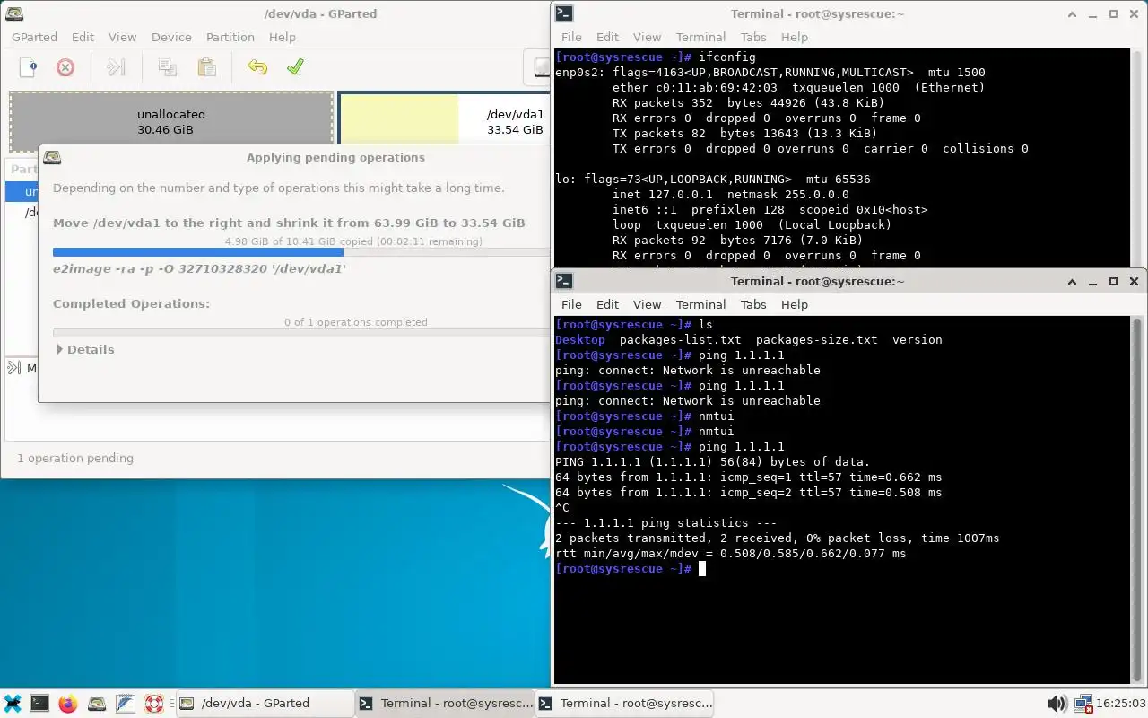Open GParted's View menu
The image size is (1148, 718).
tap(123, 37)
